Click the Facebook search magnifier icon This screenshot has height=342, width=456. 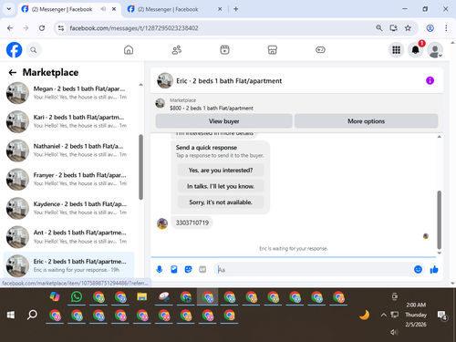click(34, 50)
